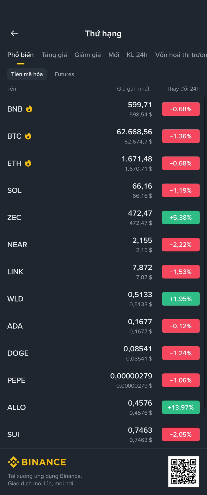The height and width of the screenshot is (495, 207).
Task: Click the flame icon next to BNB
Action: coord(29,109)
